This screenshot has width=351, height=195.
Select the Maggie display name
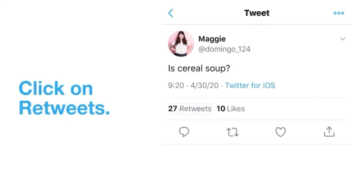212,39
